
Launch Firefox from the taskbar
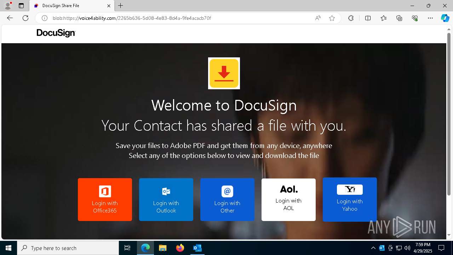(x=180, y=248)
